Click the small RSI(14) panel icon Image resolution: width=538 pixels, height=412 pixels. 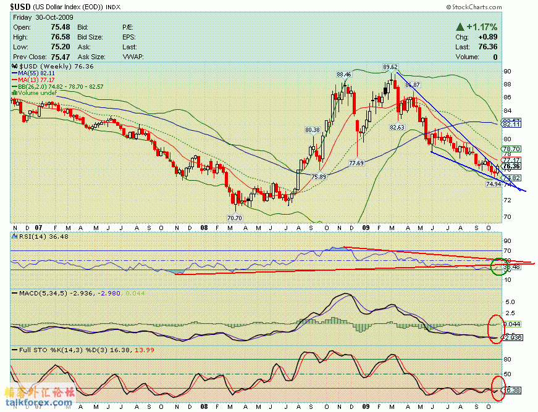[x=15, y=236]
